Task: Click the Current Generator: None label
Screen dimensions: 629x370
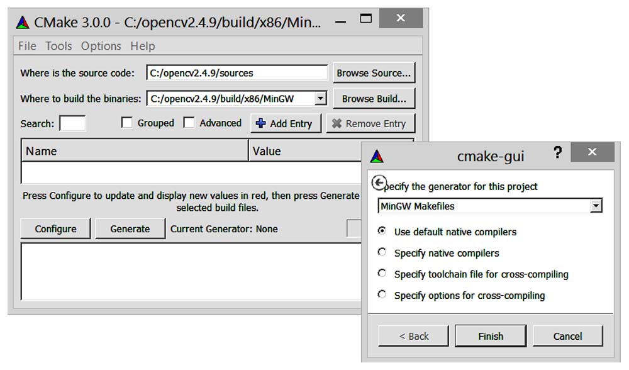Action: [x=224, y=229]
